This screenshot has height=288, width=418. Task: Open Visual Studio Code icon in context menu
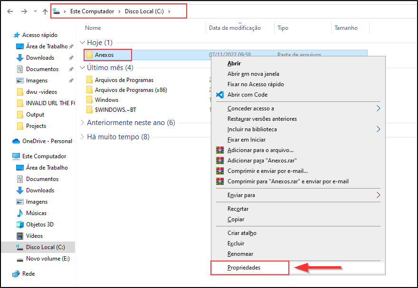point(219,95)
